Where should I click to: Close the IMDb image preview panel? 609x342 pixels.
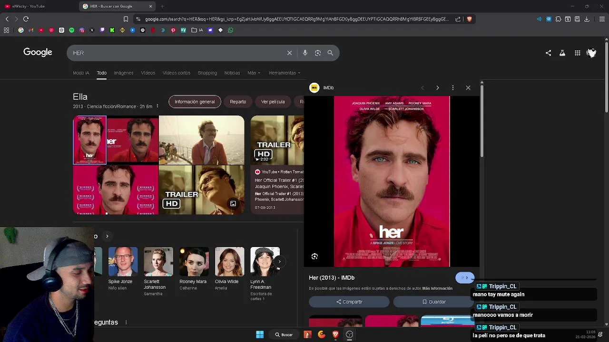pyautogui.click(x=468, y=87)
